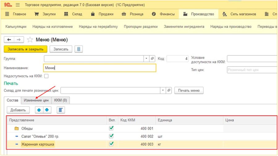Click unit cell кг
The image size is (278, 156).
159,144
